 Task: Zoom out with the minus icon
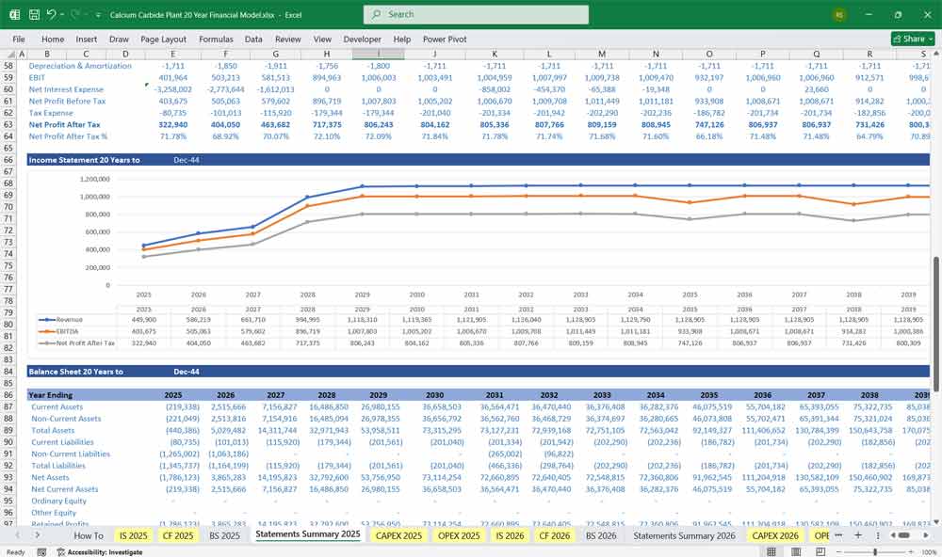tap(838, 550)
